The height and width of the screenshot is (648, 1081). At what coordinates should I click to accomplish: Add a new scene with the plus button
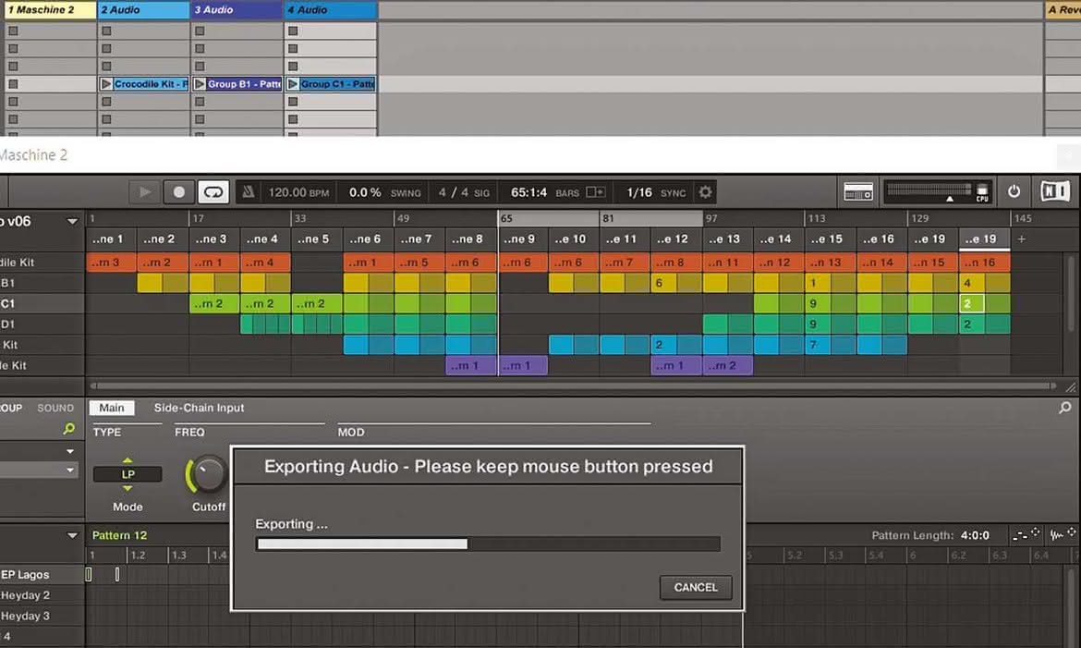(x=1022, y=238)
